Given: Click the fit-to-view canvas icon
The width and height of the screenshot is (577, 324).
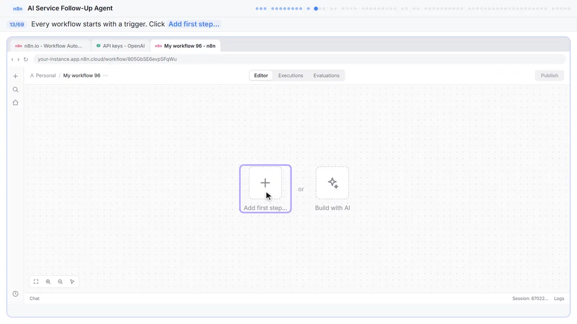Looking at the screenshot, I should pos(36,282).
